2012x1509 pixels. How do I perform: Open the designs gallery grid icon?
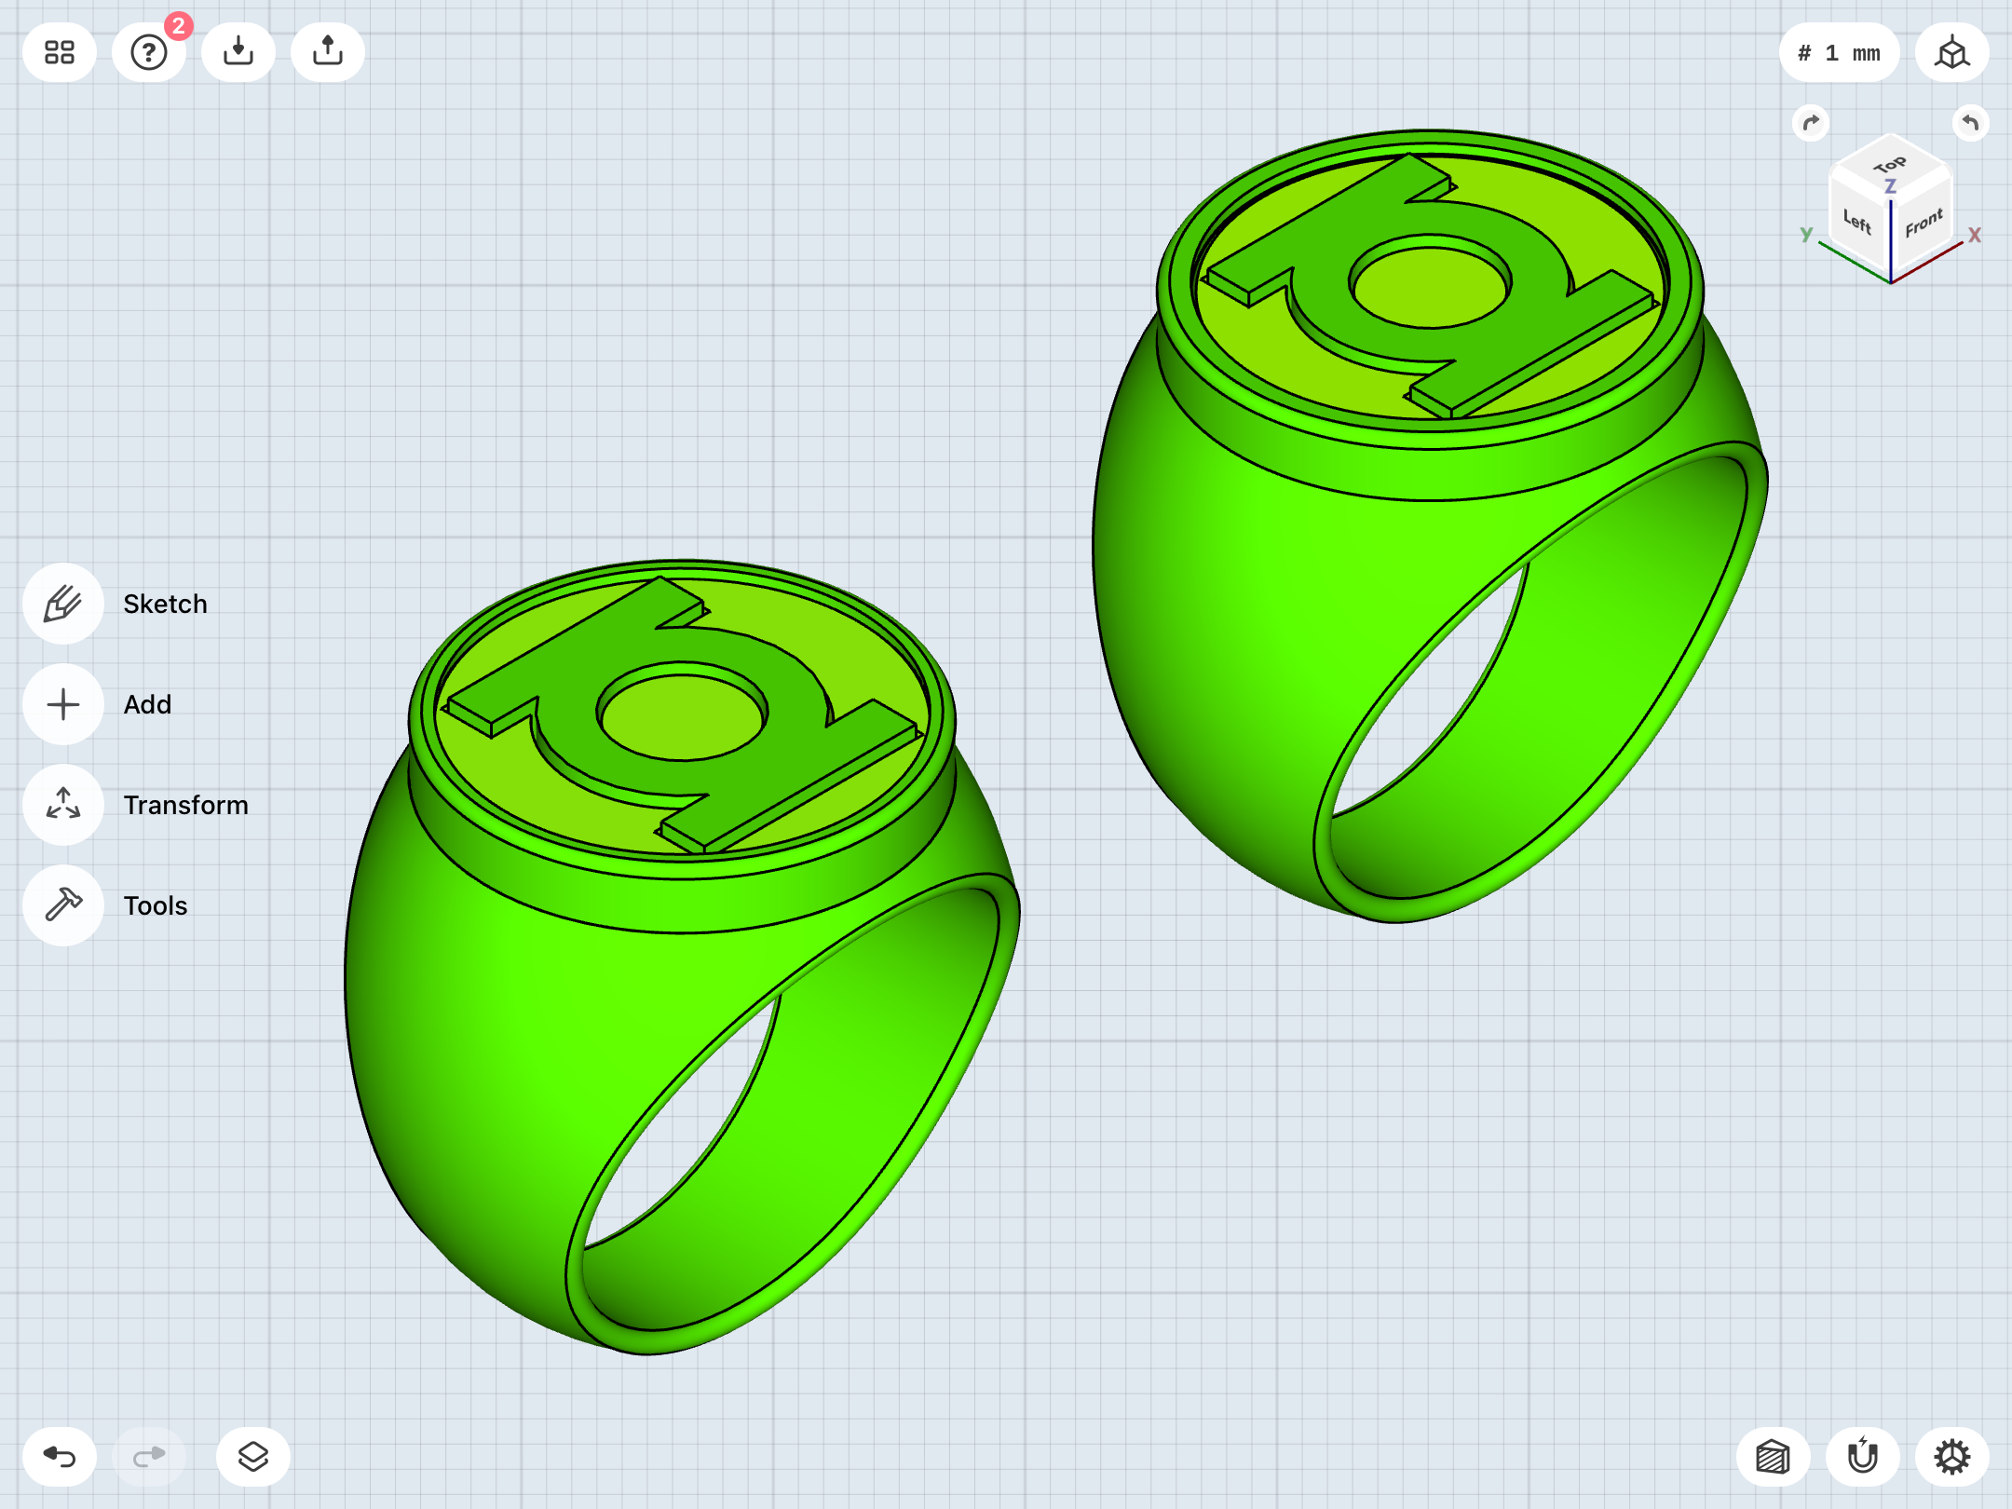tap(60, 52)
